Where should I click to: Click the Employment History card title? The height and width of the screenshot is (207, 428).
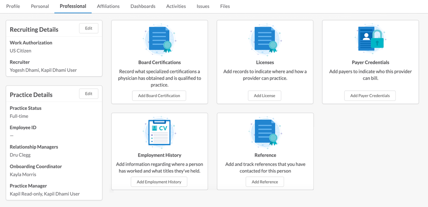click(160, 155)
